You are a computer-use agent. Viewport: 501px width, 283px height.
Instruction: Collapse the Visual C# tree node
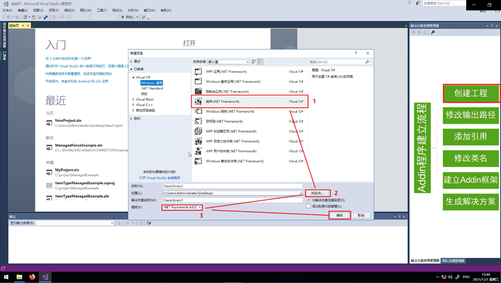(134, 77)
